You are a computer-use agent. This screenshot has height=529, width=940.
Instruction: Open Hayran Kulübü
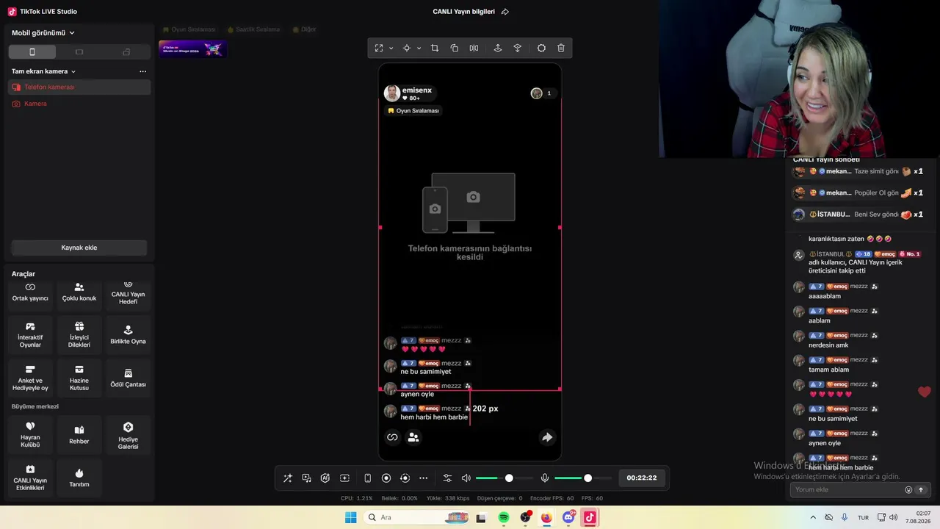(x=30, y=435)
